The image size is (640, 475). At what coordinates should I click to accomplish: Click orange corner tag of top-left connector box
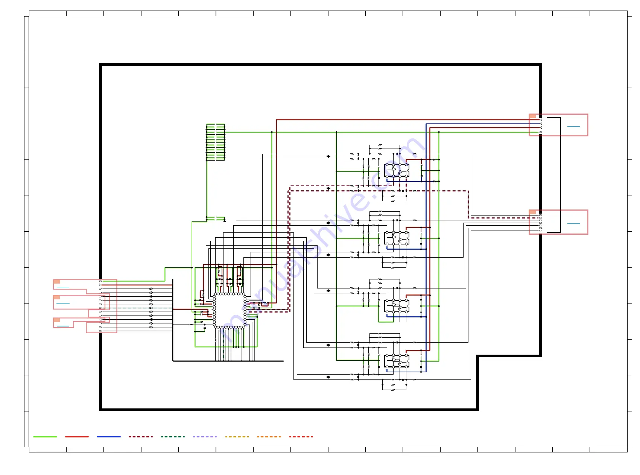(x=56, y=281)
